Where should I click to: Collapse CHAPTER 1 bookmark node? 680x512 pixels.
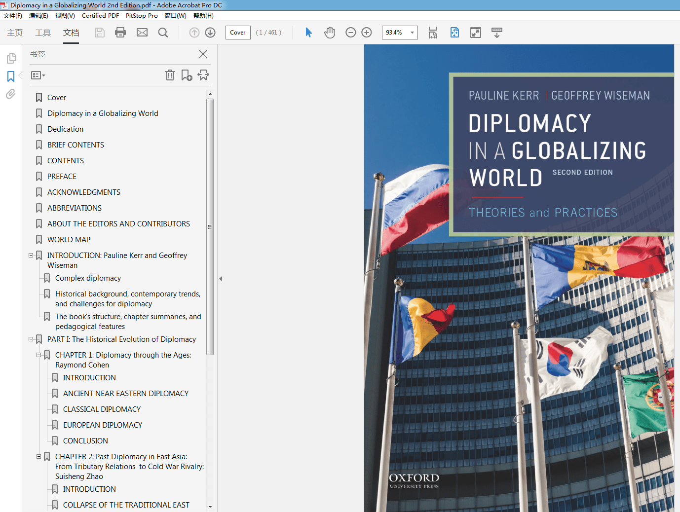39,355
